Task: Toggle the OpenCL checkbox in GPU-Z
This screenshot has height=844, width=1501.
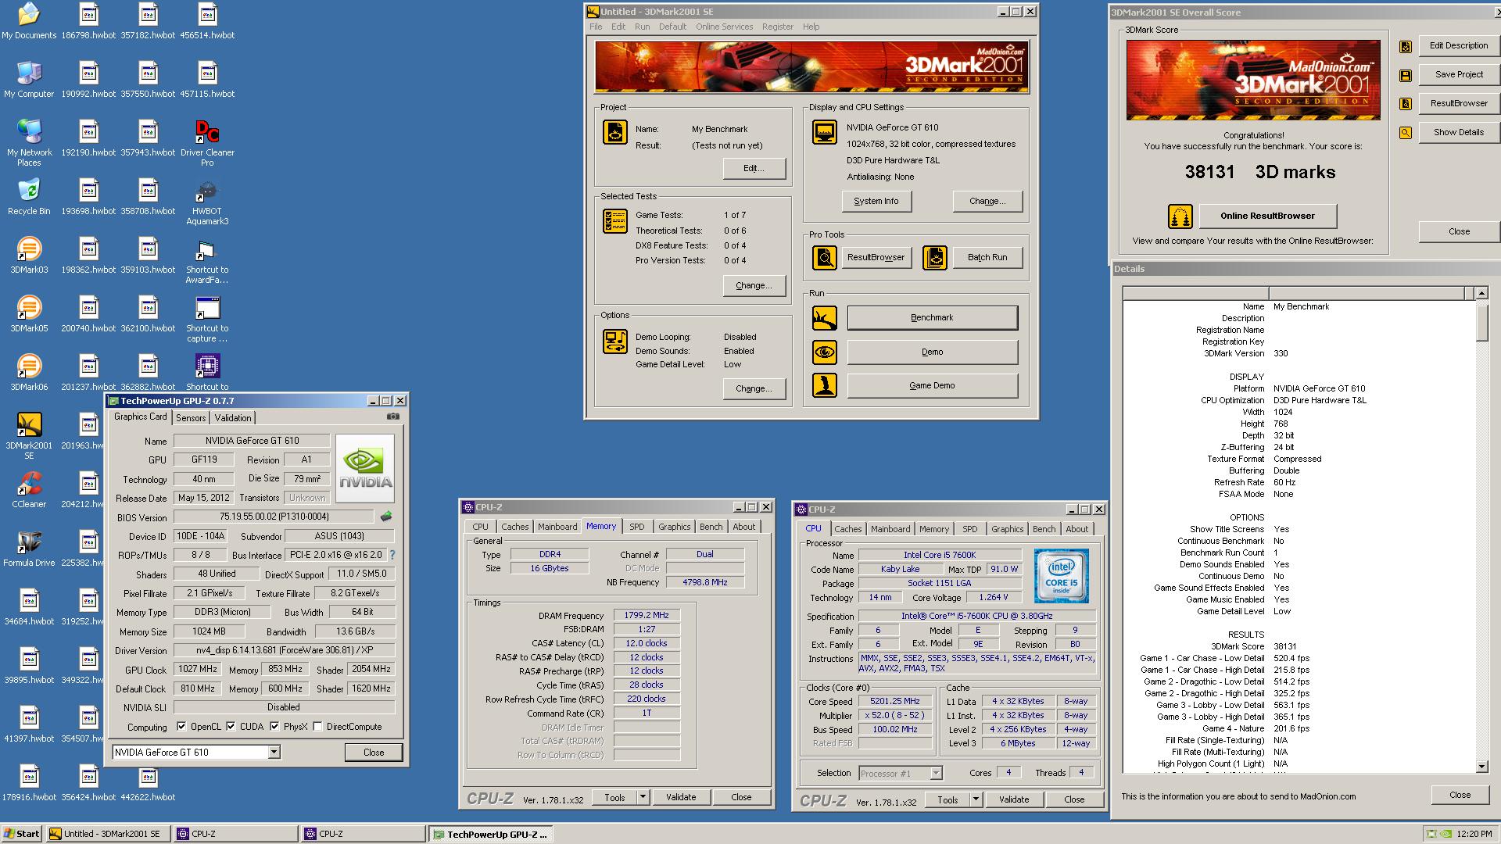Action: 181,726
